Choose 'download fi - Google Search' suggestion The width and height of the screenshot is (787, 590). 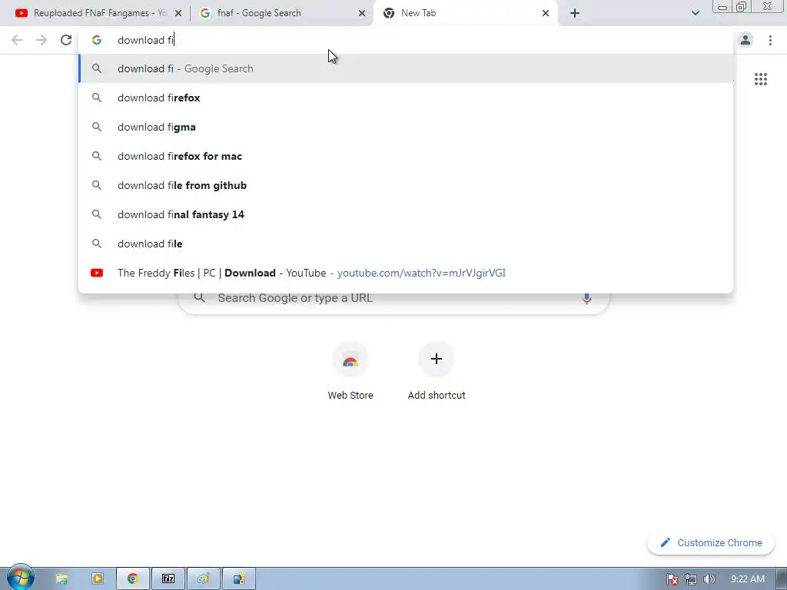pos(406,68)
